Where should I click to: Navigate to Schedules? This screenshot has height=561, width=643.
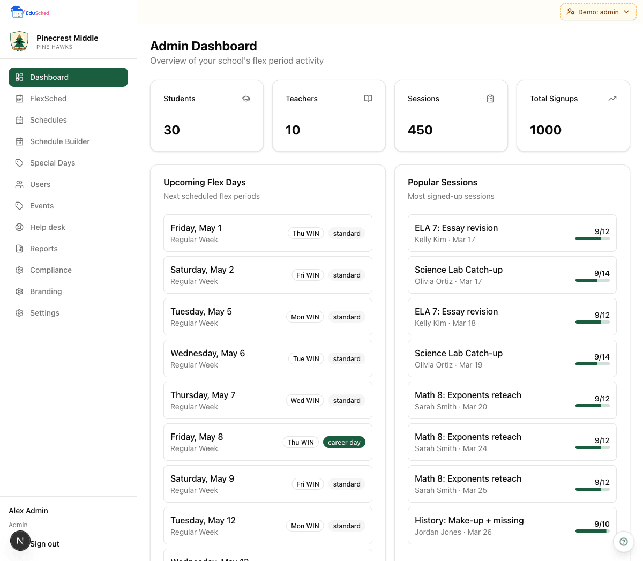(68, 120)
